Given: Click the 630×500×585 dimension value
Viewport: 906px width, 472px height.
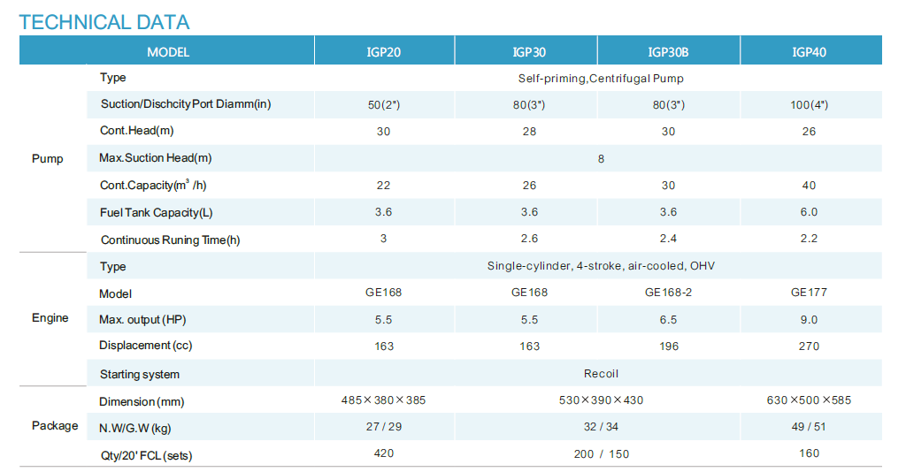Looking at the screenshot, I should pos(809,400).
